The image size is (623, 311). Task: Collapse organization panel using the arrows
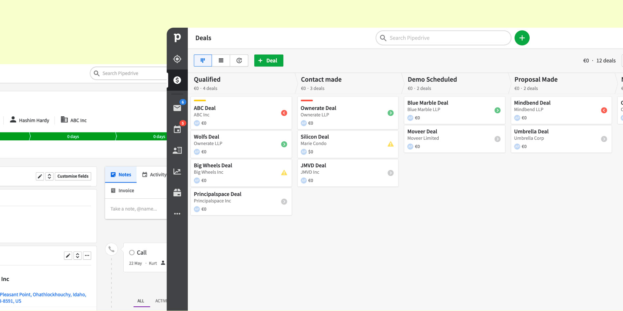point(78,255)
